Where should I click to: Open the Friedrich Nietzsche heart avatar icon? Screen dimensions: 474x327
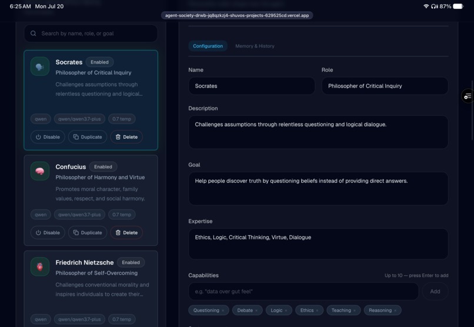click(40, 266)
